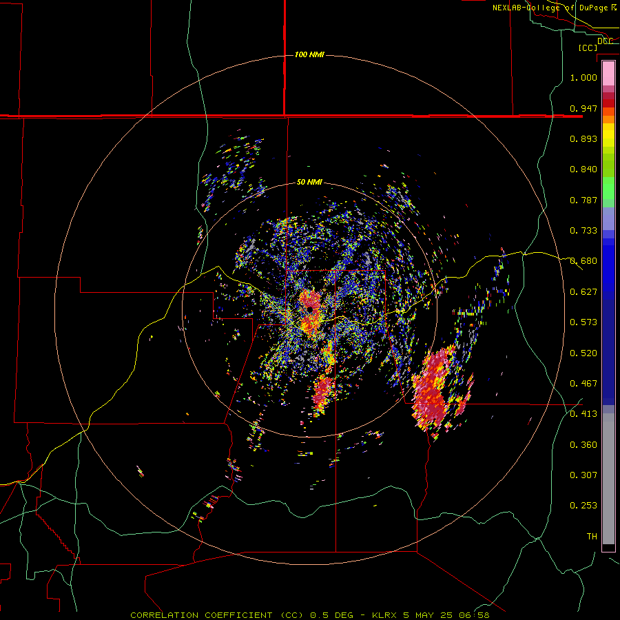Select the 0.680 scale value
This screenshot has height=620, width=620.
point(583,261)
